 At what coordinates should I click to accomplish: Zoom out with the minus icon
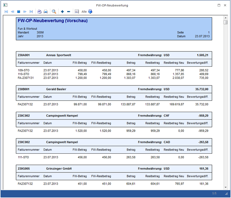(68, 12)
